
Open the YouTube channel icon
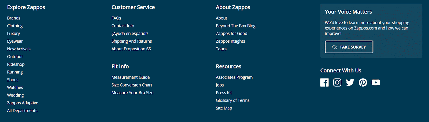pos(376,83)
